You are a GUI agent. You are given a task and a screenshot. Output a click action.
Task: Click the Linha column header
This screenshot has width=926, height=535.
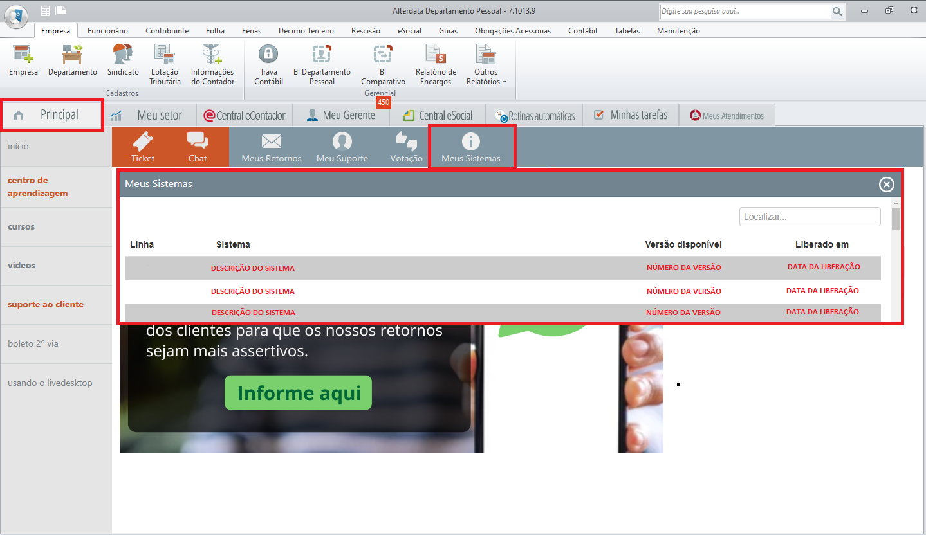(x=142, y=244)
